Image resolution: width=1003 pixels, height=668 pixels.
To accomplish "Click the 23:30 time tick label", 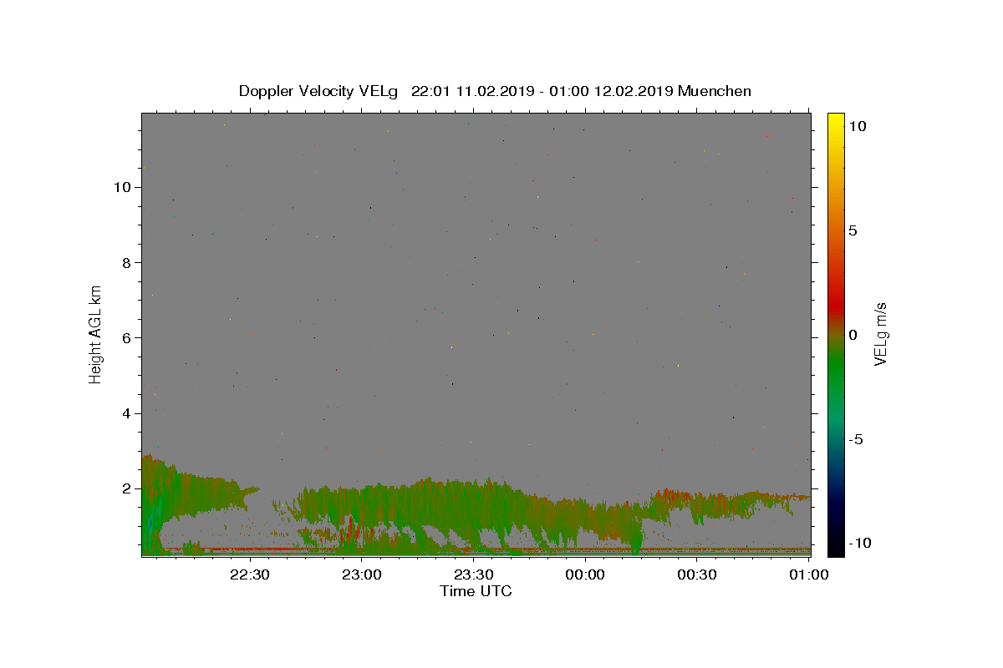I will click(474, 574).
